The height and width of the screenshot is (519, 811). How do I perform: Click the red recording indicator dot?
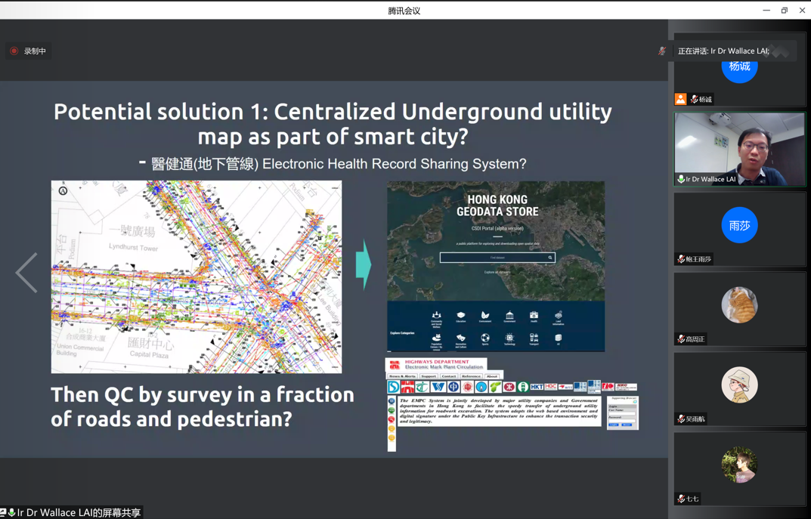click(14, 51)
